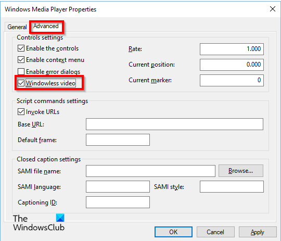
Task: Toggle Windowless video checkbox
Action: coord(21,83)
